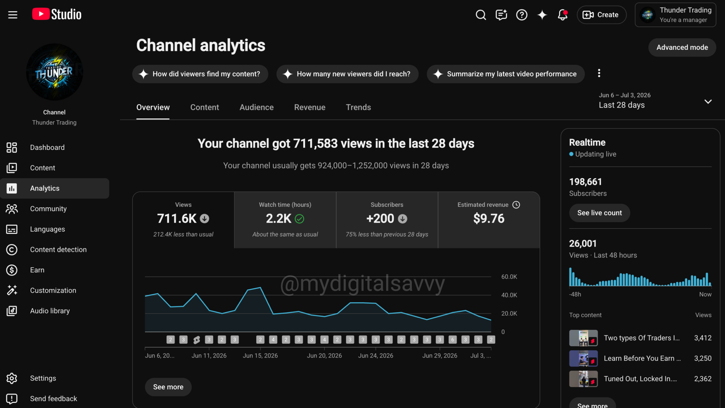
Task: Open thumbnail of 'Learn Before You Earn'
Action: point(583,358)
